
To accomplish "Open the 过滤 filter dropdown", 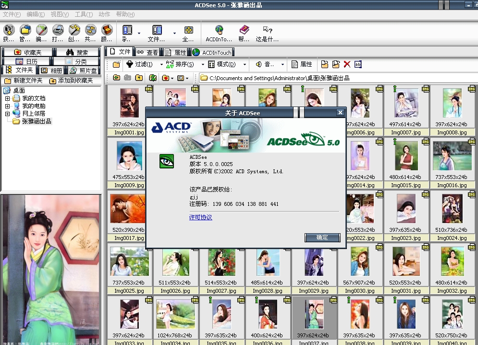I will (x=161, y=65).
